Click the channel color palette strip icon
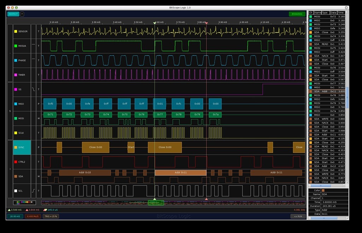Viewport: 362px width, 233px height. [24, 203]
